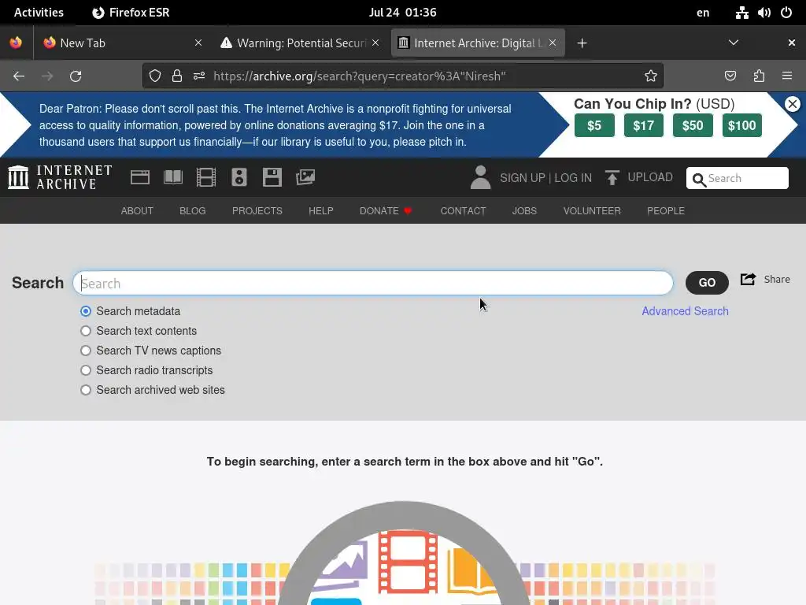Open the PEOPLE menu item
The height and width of the screenshot is (605, 806).
[x=666, y=211]
